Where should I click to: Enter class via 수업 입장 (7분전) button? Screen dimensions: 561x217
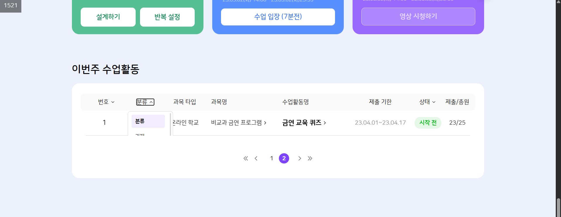click(x=278, y=17)
